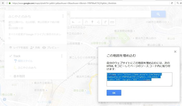Click 横浜市立東山田小 label on map
This screenshot has height=106, width=182.
coord(146,38)
